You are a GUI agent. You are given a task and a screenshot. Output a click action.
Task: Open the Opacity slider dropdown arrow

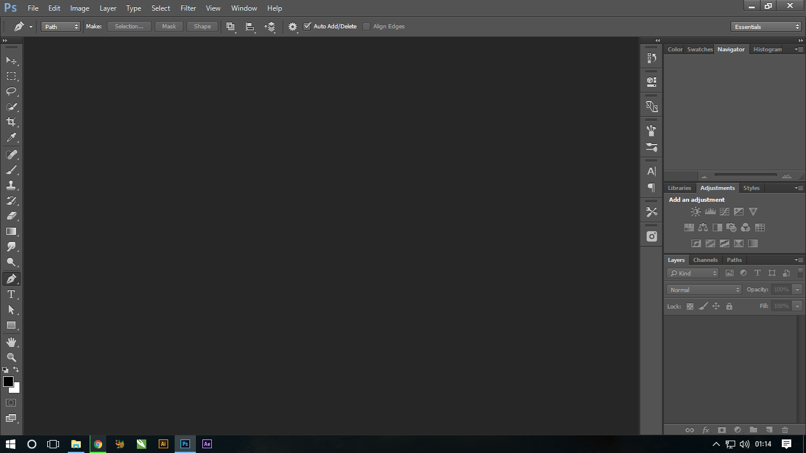click(x=798, y=290)
